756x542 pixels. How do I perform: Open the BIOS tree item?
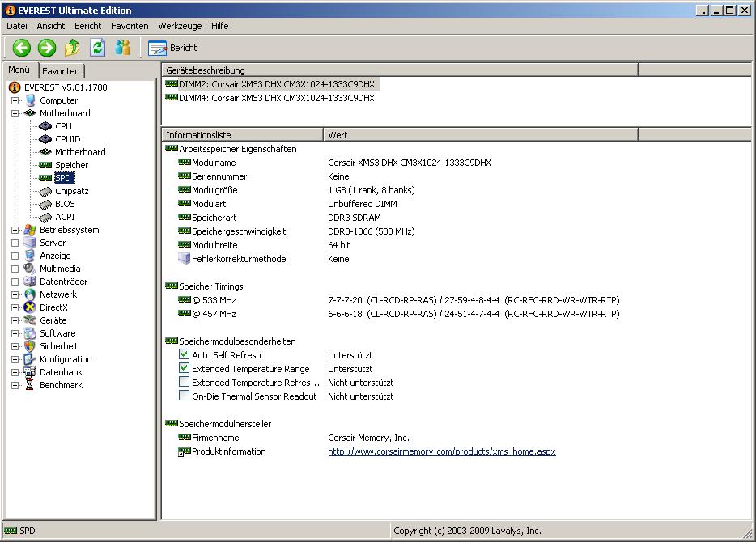pos(65,205)
